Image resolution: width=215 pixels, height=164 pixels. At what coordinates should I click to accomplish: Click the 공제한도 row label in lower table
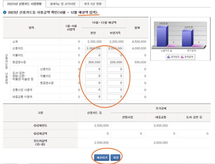(40, 125)
